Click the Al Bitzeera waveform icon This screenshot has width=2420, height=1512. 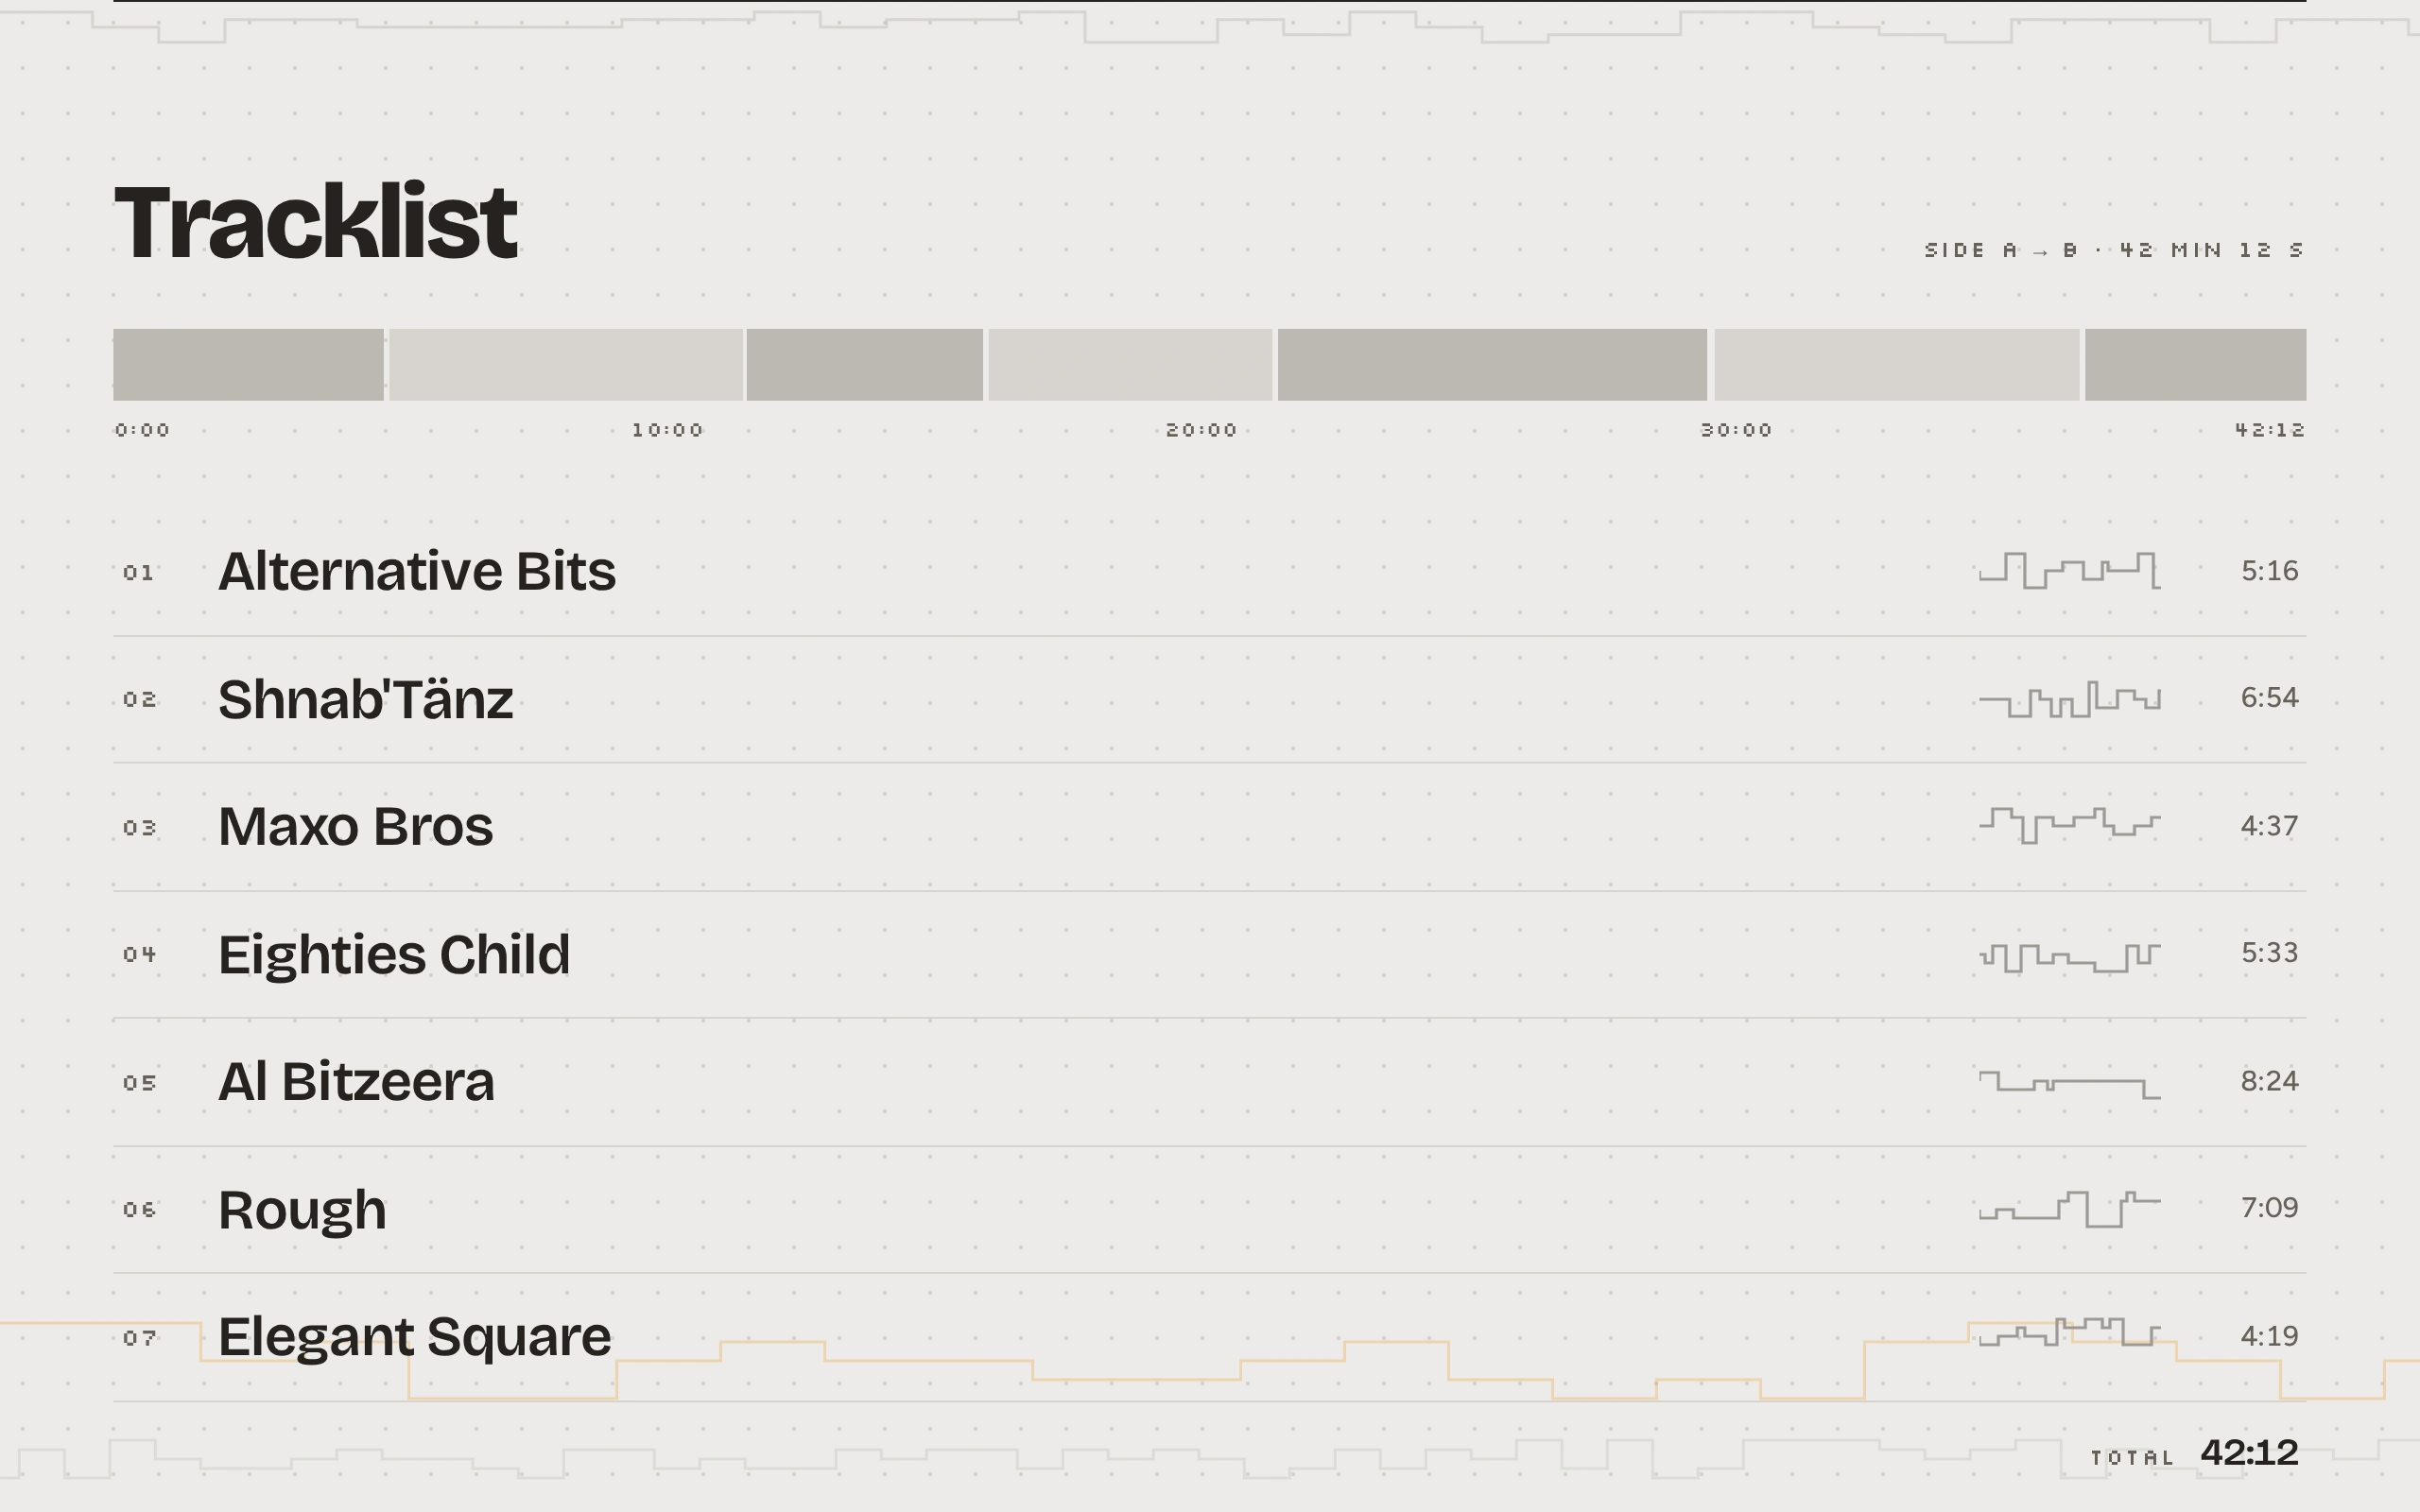click(2069, 1084)
